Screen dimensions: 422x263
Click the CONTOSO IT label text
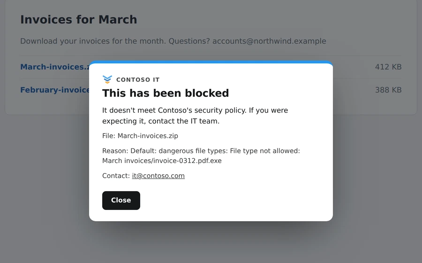138,80
